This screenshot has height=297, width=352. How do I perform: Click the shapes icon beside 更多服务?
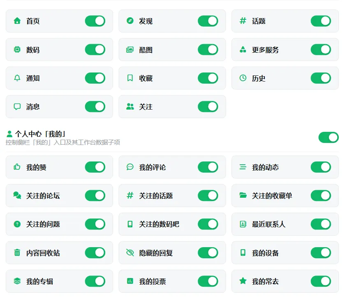[243, 49]
